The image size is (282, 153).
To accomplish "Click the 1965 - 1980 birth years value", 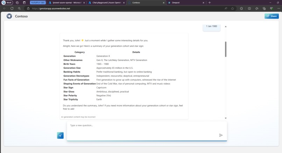I will [x=103, y=64].
